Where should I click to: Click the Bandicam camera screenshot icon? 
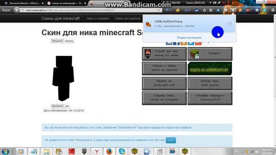(x=215, y=3)
